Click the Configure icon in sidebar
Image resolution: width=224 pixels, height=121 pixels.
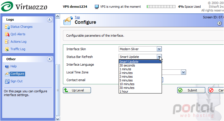tap(7, 74)
